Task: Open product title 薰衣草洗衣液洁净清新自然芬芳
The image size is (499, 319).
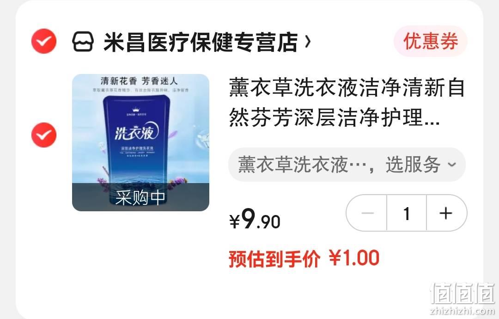Action: click(347, 103)
